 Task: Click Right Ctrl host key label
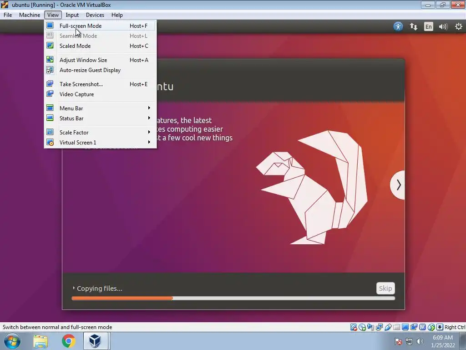tap(455, 327)
